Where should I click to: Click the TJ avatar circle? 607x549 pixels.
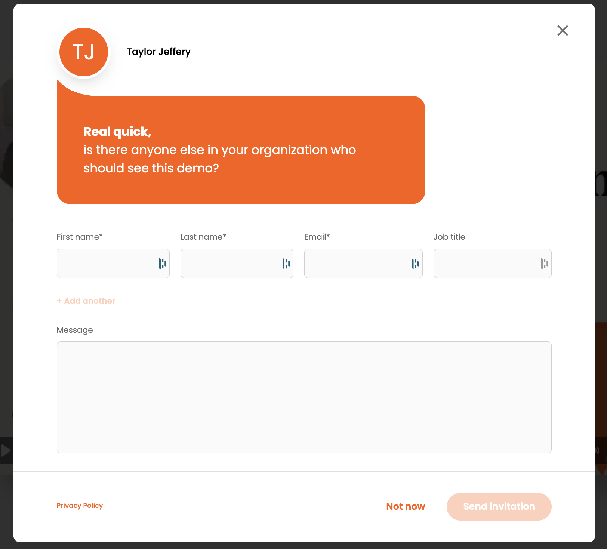(84, 52)
